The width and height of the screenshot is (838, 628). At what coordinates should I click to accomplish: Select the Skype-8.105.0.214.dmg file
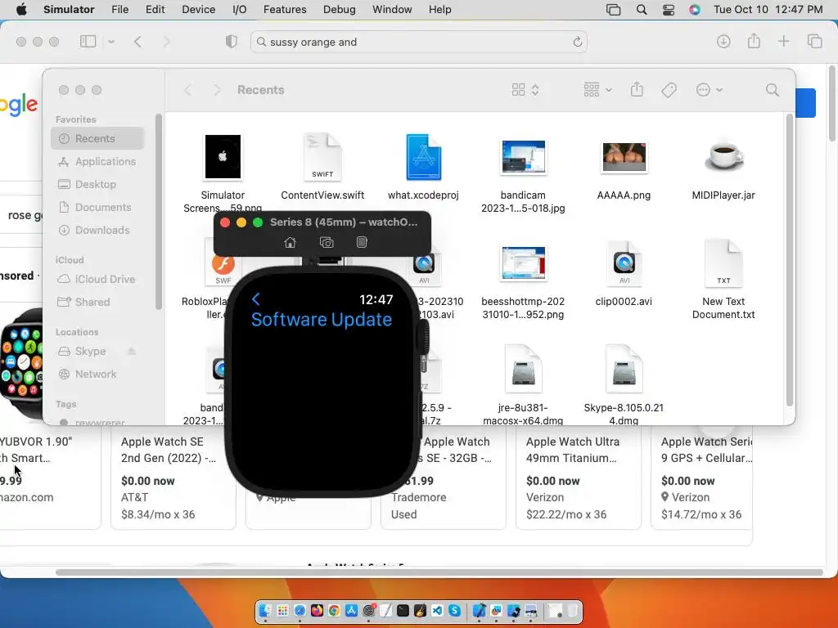click(623, 384)
